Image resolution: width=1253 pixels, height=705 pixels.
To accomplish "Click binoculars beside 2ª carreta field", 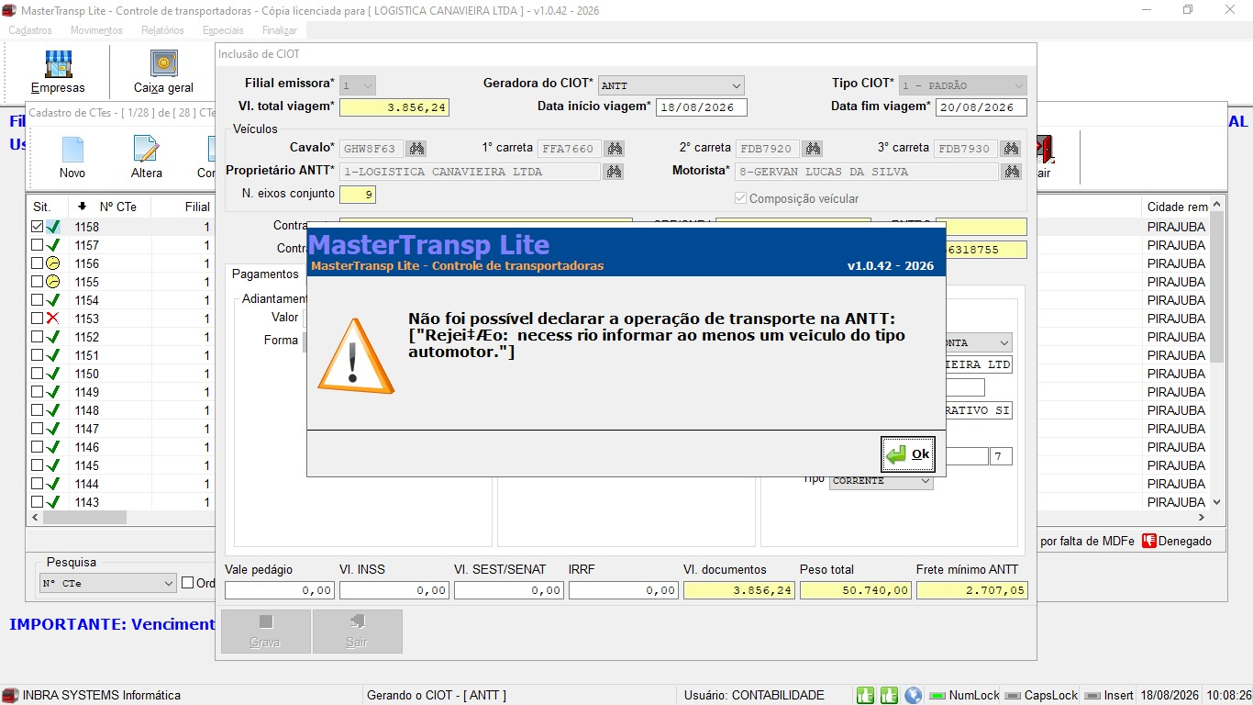I will tap(812, 149).
